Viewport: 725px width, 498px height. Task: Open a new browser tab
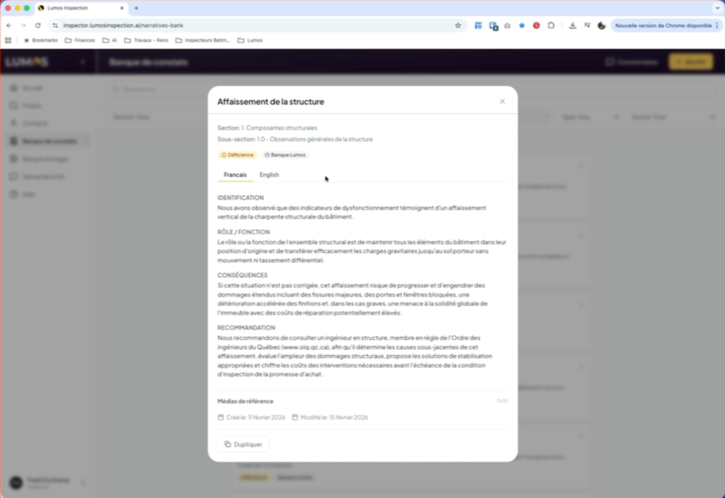(x=136, y=8)
